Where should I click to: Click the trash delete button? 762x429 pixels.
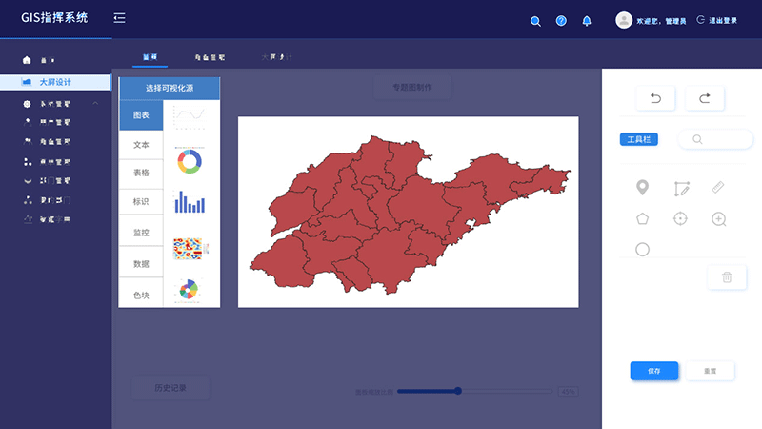727,277
